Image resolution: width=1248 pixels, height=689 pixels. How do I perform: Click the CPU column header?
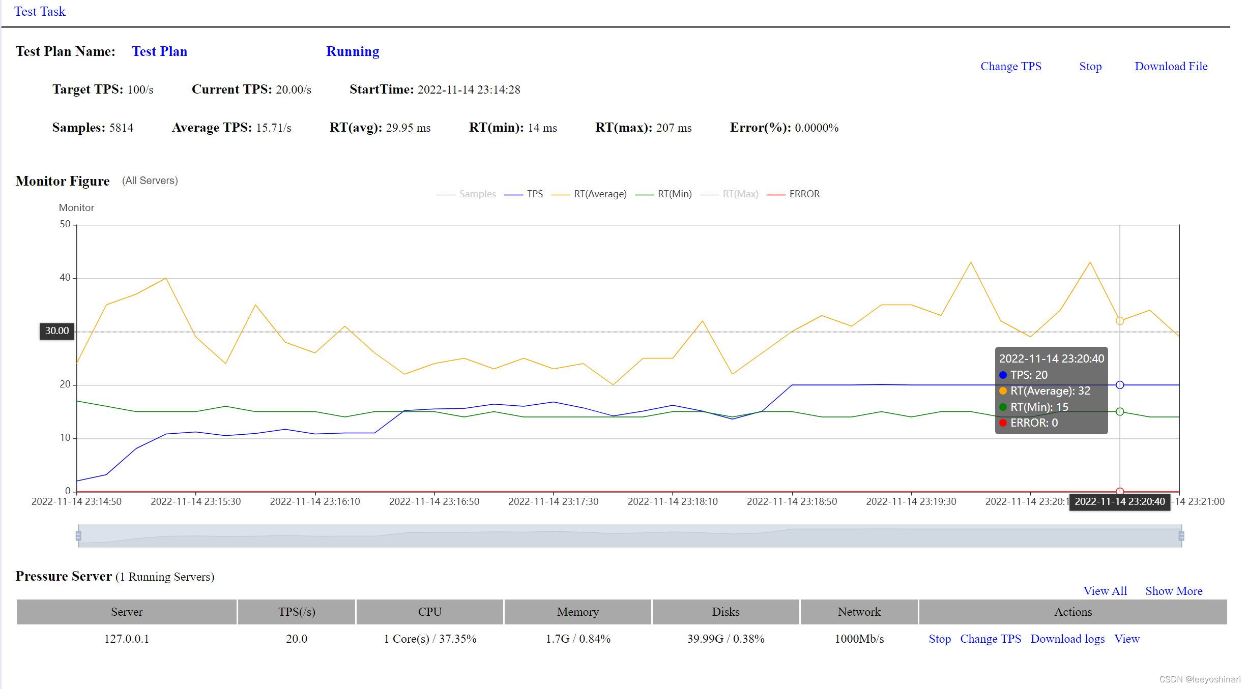[430, 612]
